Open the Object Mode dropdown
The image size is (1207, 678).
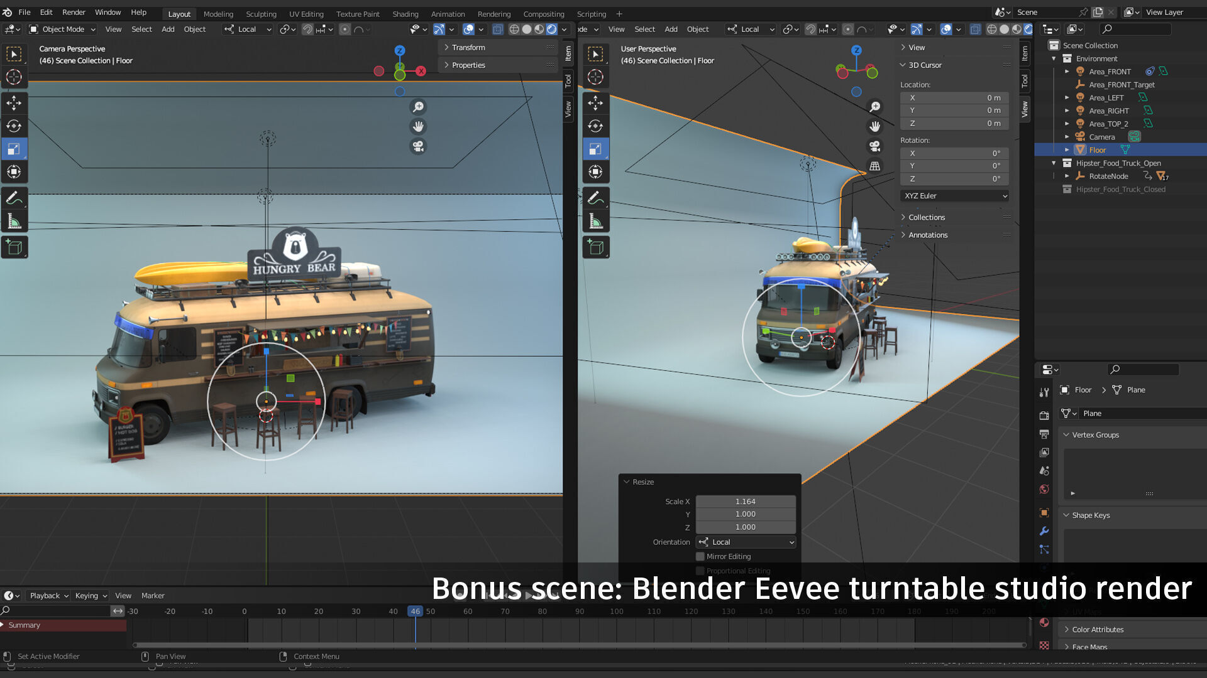tap(62, 30)
